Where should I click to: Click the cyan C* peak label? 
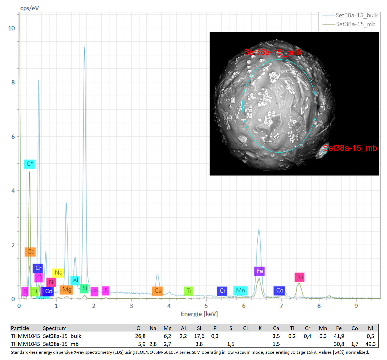click(29, 164)
